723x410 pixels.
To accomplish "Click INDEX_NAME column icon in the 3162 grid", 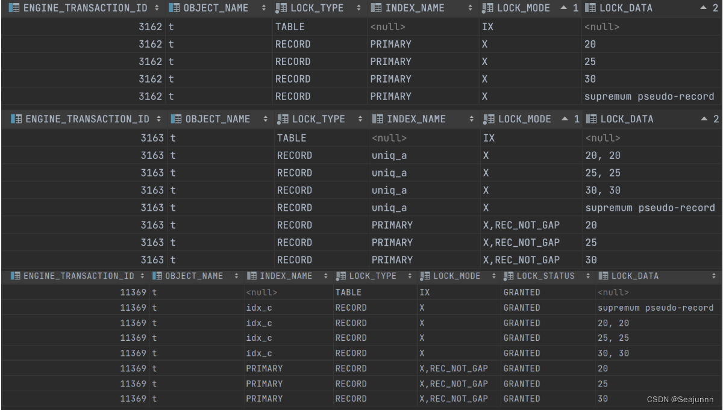I will click(x=376, y=8).
